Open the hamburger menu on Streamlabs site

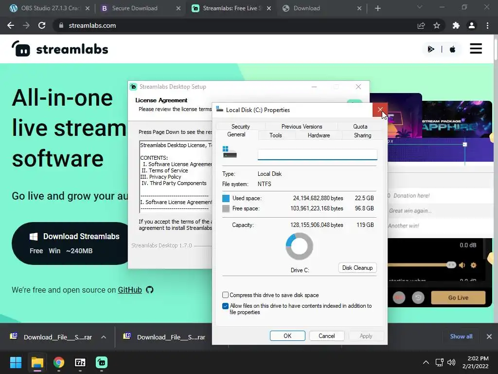(x=476, y=49)
